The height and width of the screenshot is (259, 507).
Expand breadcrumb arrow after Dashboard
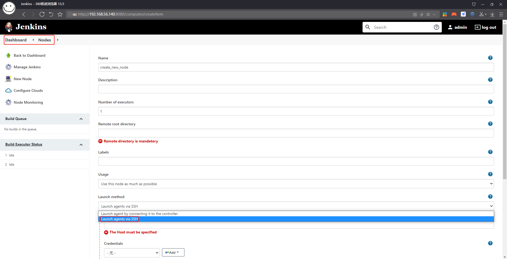point(33,40)
